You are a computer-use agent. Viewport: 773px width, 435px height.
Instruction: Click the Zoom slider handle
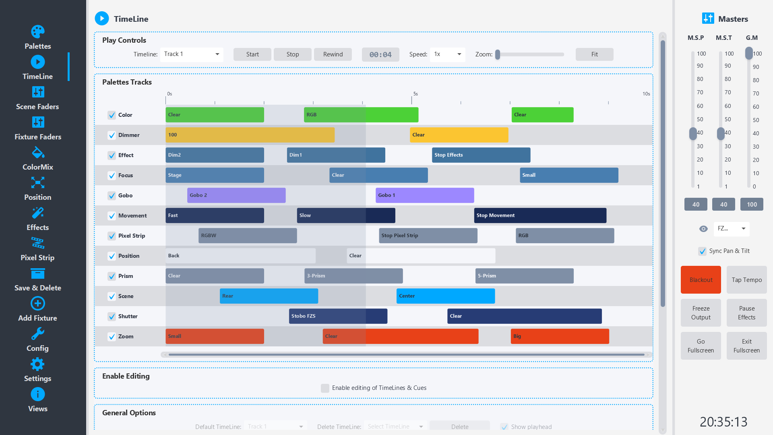[x=498, y=54]
